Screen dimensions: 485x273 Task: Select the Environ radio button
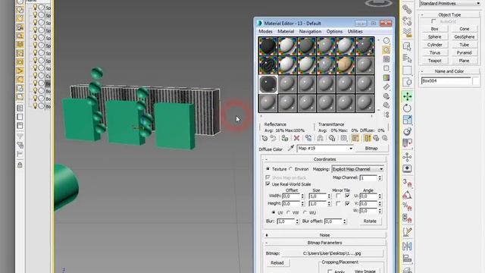click(291, 169)
